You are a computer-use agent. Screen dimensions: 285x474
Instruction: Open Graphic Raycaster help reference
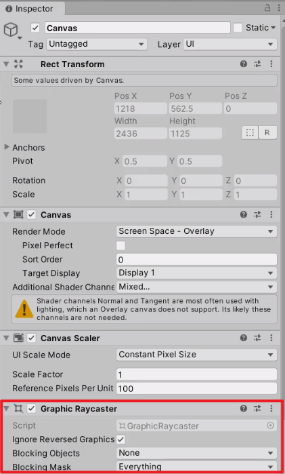243,409
